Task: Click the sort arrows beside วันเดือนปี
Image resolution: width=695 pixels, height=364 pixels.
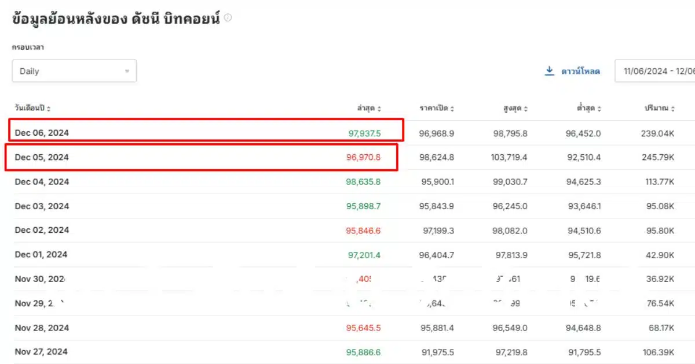Action: (49, 109)
